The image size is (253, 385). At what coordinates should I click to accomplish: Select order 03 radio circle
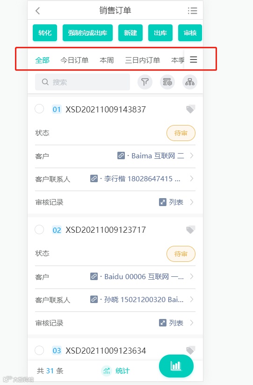click(x=39, y=350)
